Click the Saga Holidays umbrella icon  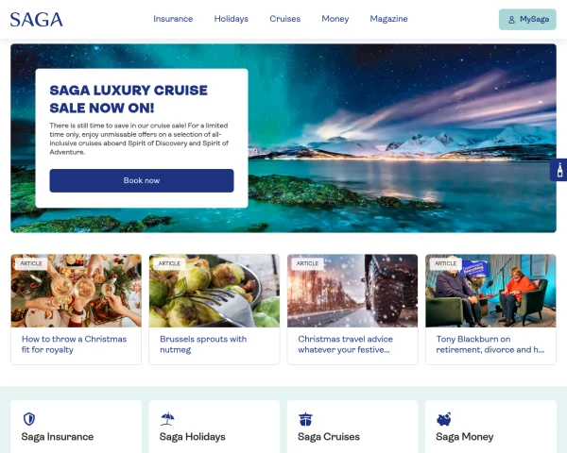pos(167,419)
